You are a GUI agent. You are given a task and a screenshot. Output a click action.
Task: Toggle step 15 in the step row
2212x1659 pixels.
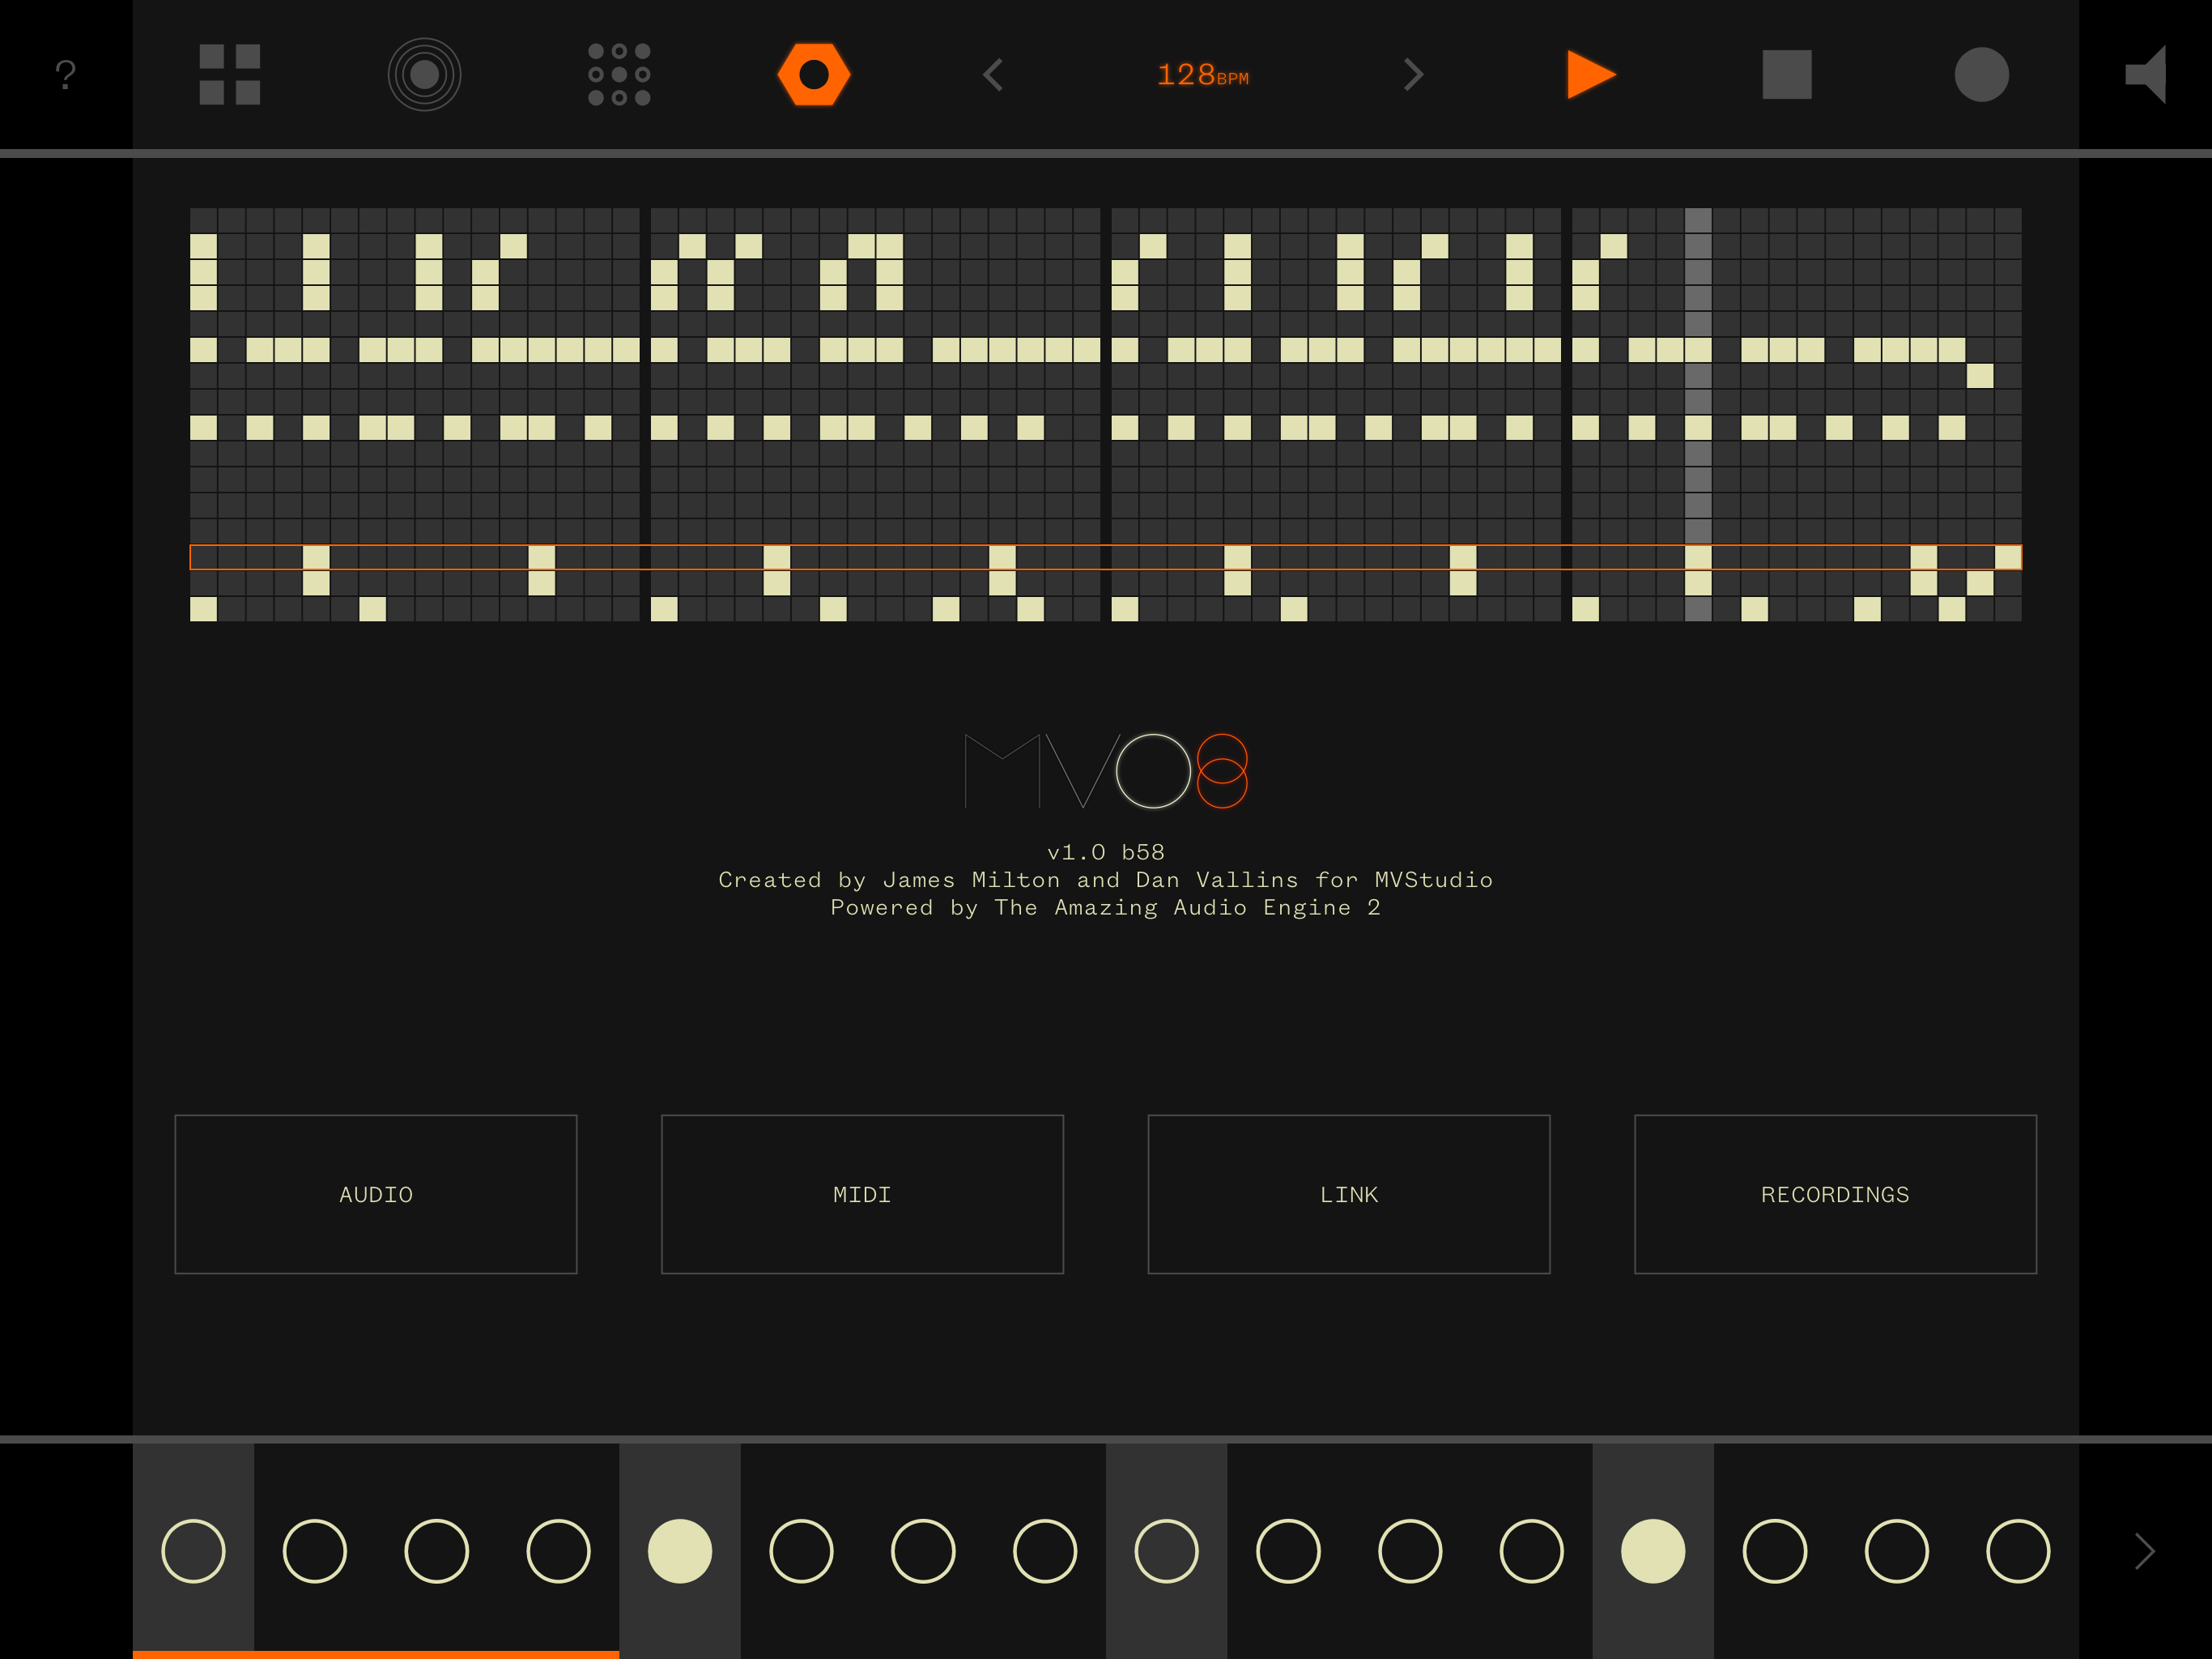point(1897,1551)
